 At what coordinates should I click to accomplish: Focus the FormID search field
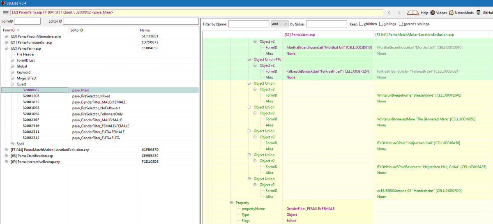tap(28, 21)
